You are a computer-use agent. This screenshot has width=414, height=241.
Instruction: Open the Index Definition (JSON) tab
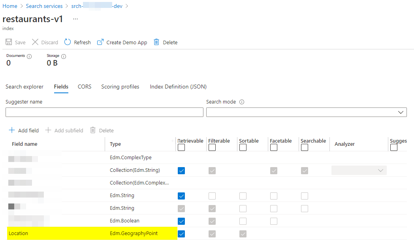click(178, 87)
